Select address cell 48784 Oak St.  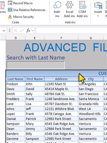point(61,94)
